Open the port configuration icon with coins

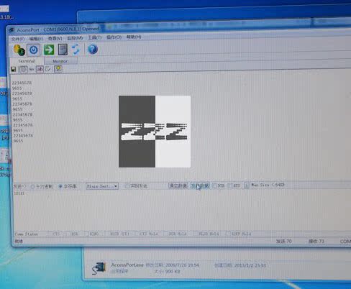[x=19, y=50]
